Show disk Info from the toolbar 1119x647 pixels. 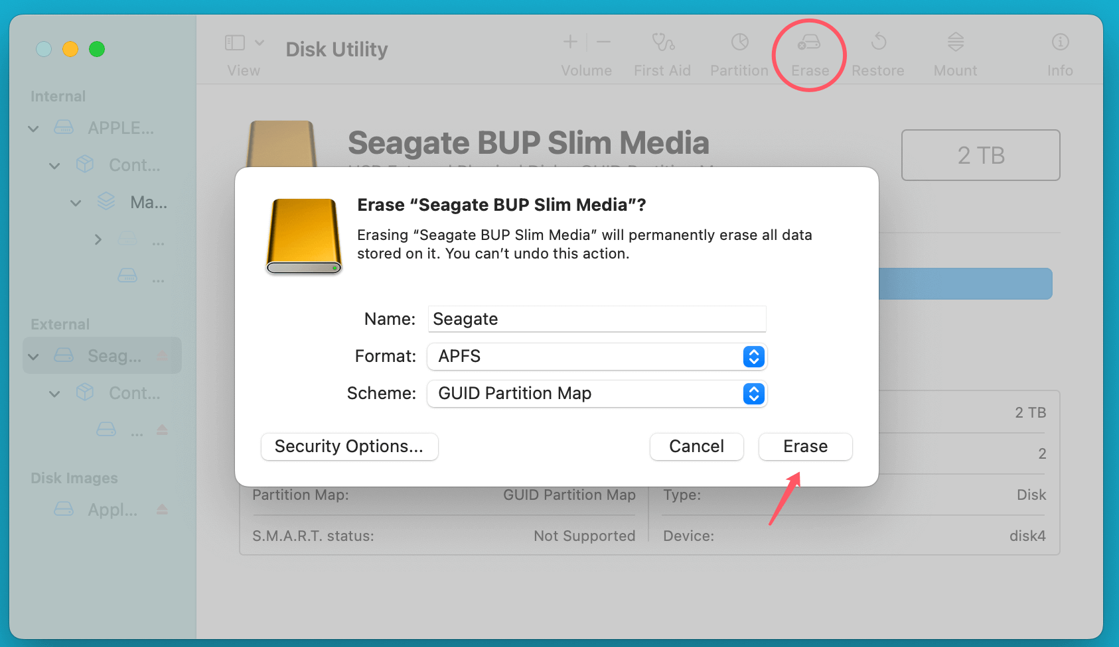tap(1060, 53)
